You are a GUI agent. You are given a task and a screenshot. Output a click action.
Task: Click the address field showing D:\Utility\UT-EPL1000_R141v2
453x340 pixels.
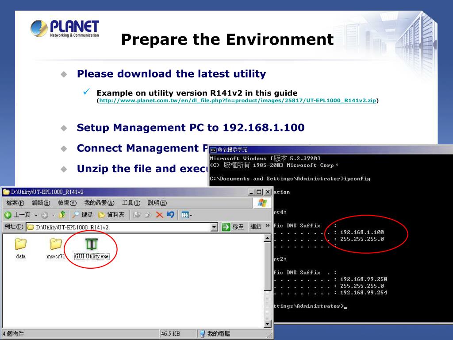coord(119,227)
